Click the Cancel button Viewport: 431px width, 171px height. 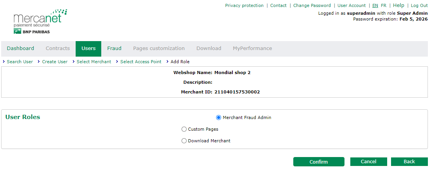(368, 162)
